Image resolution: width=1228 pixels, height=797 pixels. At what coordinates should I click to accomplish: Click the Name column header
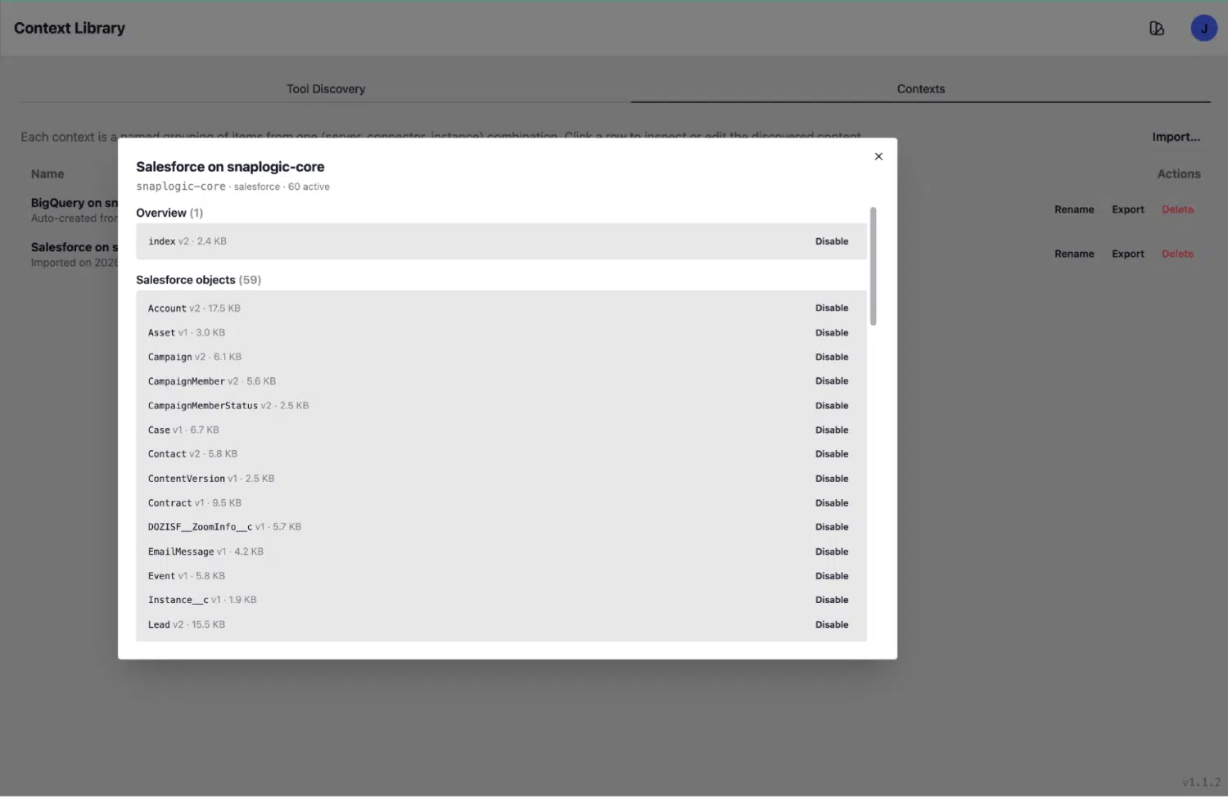click(47, 174)
